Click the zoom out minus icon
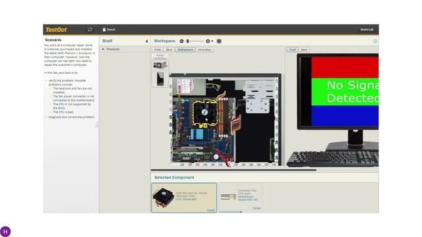Screen dimensions: 422x237 [182, 41]
